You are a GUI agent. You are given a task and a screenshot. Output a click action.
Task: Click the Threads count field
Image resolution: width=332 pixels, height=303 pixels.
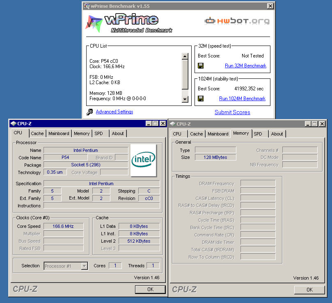coord(153,266)
